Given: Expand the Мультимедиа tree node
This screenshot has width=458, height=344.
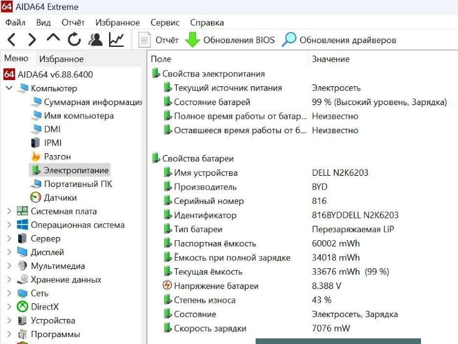Looking at the screenshot, I should click(9, 266).
